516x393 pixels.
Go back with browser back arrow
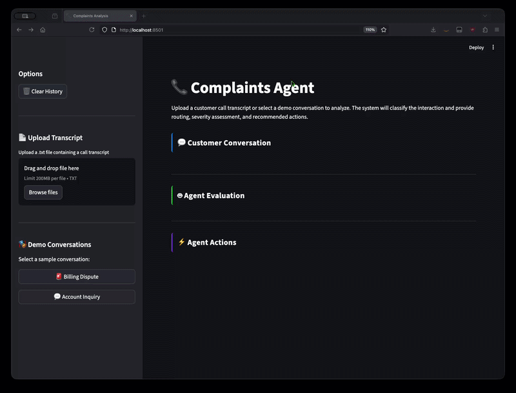pyautogui.click(x=19, y=30)
